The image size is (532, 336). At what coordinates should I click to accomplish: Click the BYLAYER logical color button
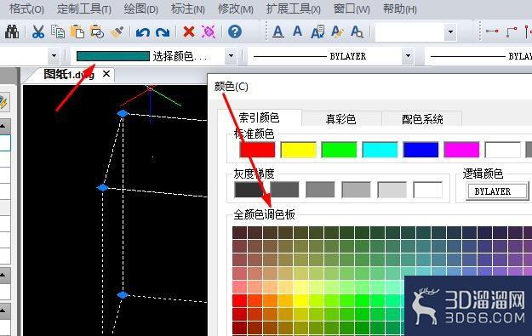point(497,191)
